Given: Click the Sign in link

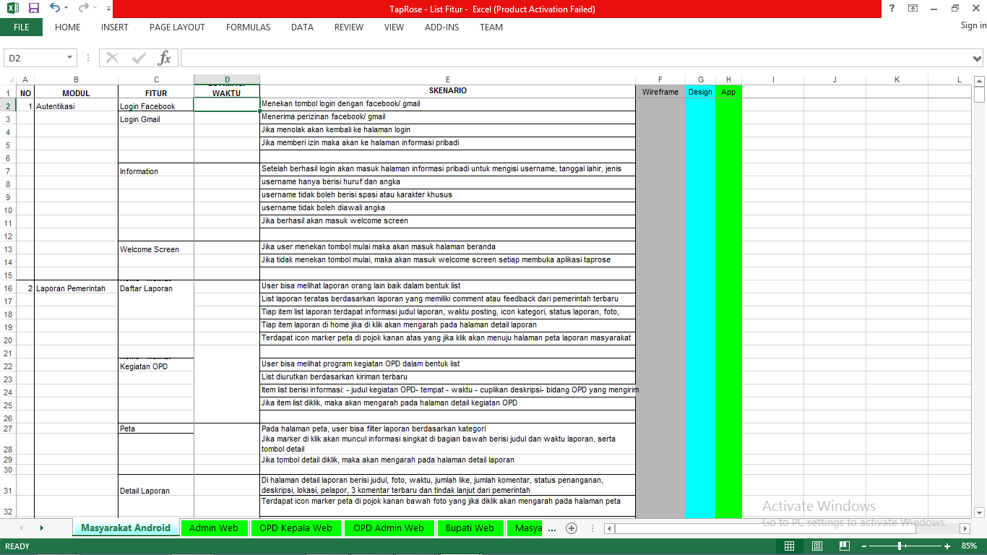Looking at the screenshot, I should pos(973,25).
